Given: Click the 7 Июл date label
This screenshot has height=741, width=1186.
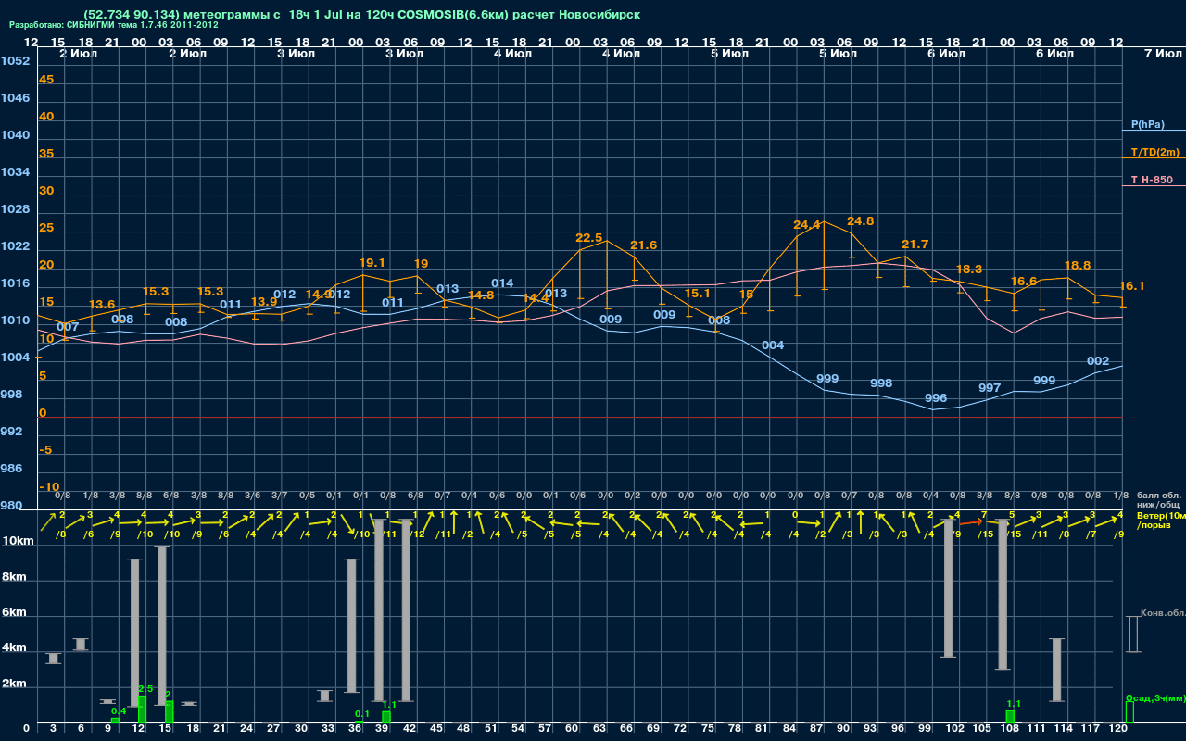Looking at the screenshot, I should 1161,54.
